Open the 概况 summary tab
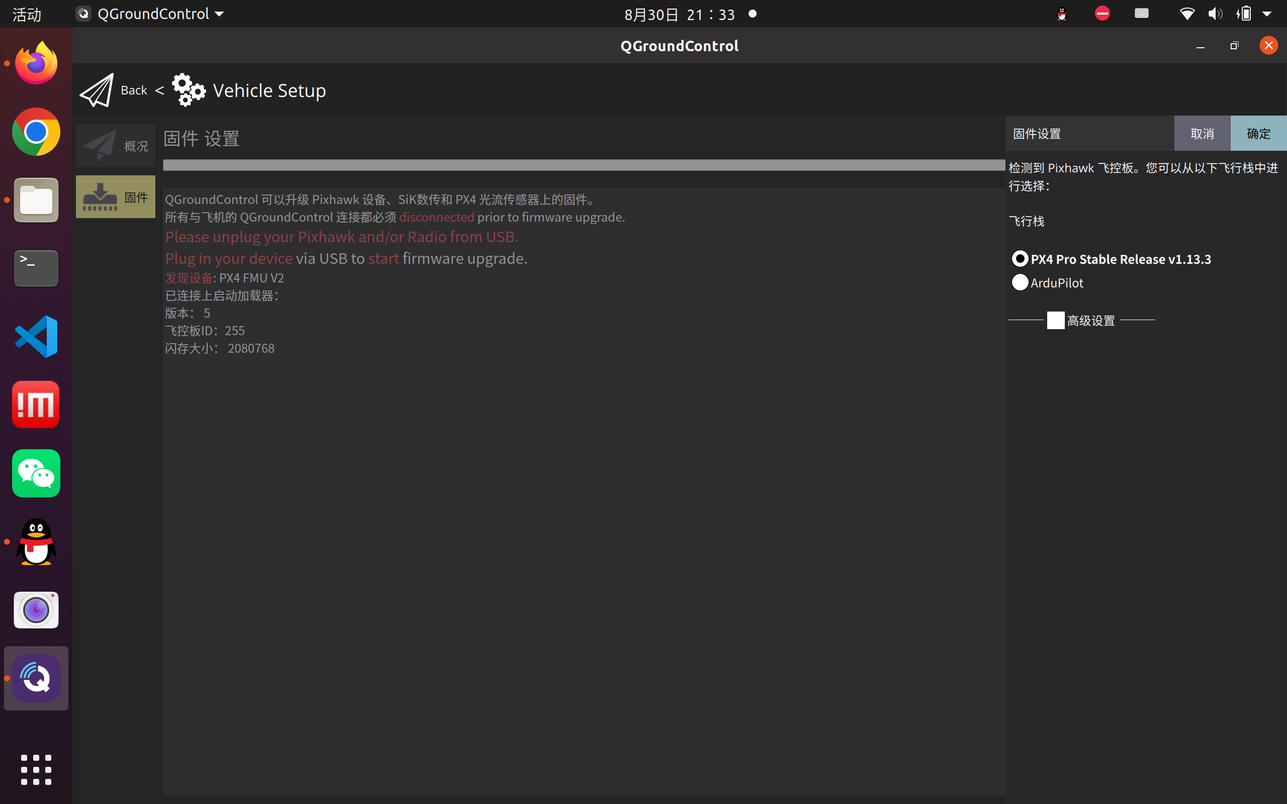1287x804 pixels. (x=116, y=146)
